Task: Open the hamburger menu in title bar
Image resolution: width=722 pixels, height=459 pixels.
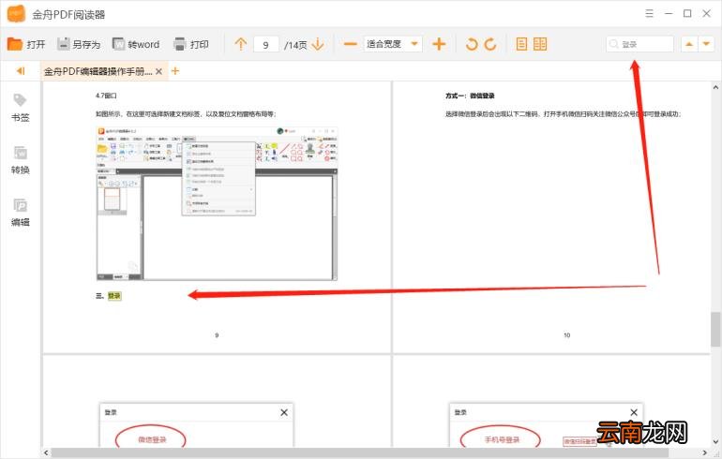Action: (x=649, y=13)
